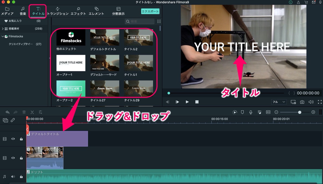Zoom in the timeline plus button
Image resolution: width=323 pixels, height=184 pixels.
tap(313, 112)
